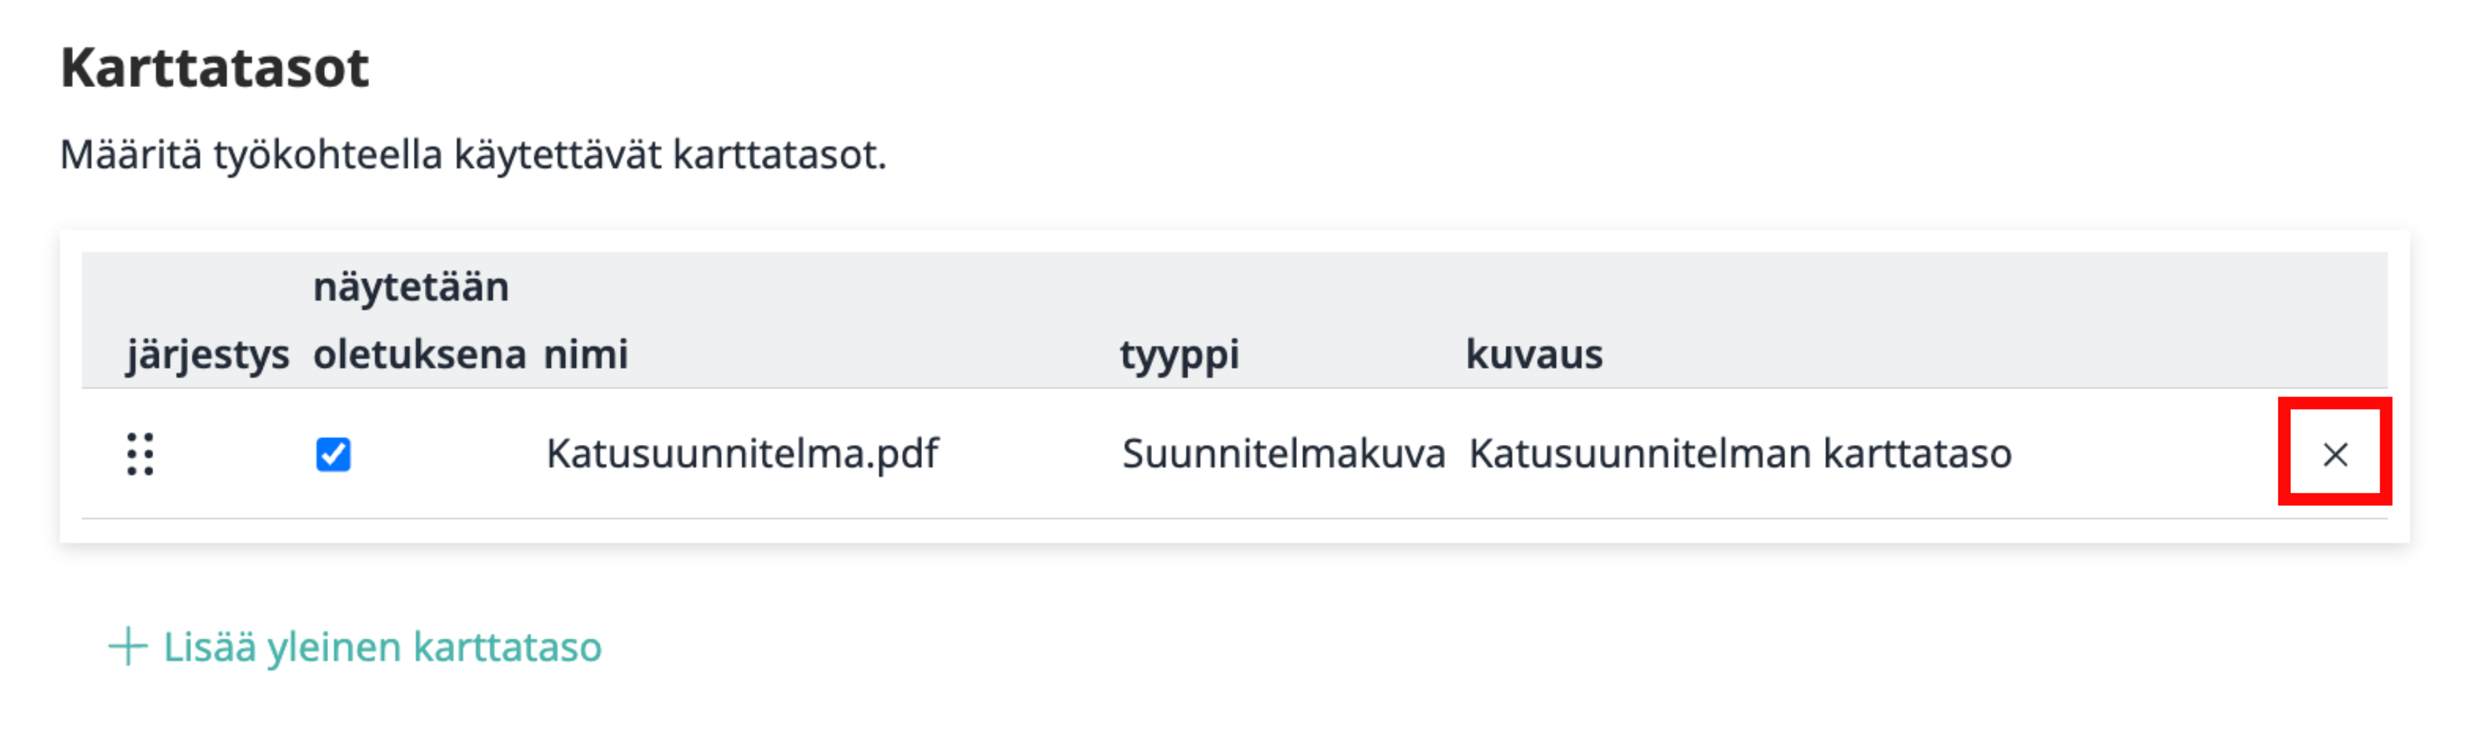The width and height of the screenshot is (2473, 749).
Task: Click the word näytetään in the header
Action: pyautogui.click(x=411, y=287)
